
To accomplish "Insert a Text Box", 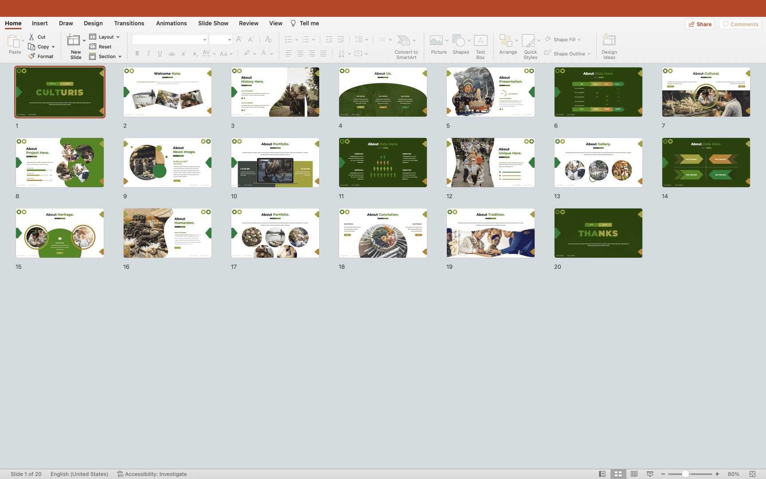I will tap(481, 41).
